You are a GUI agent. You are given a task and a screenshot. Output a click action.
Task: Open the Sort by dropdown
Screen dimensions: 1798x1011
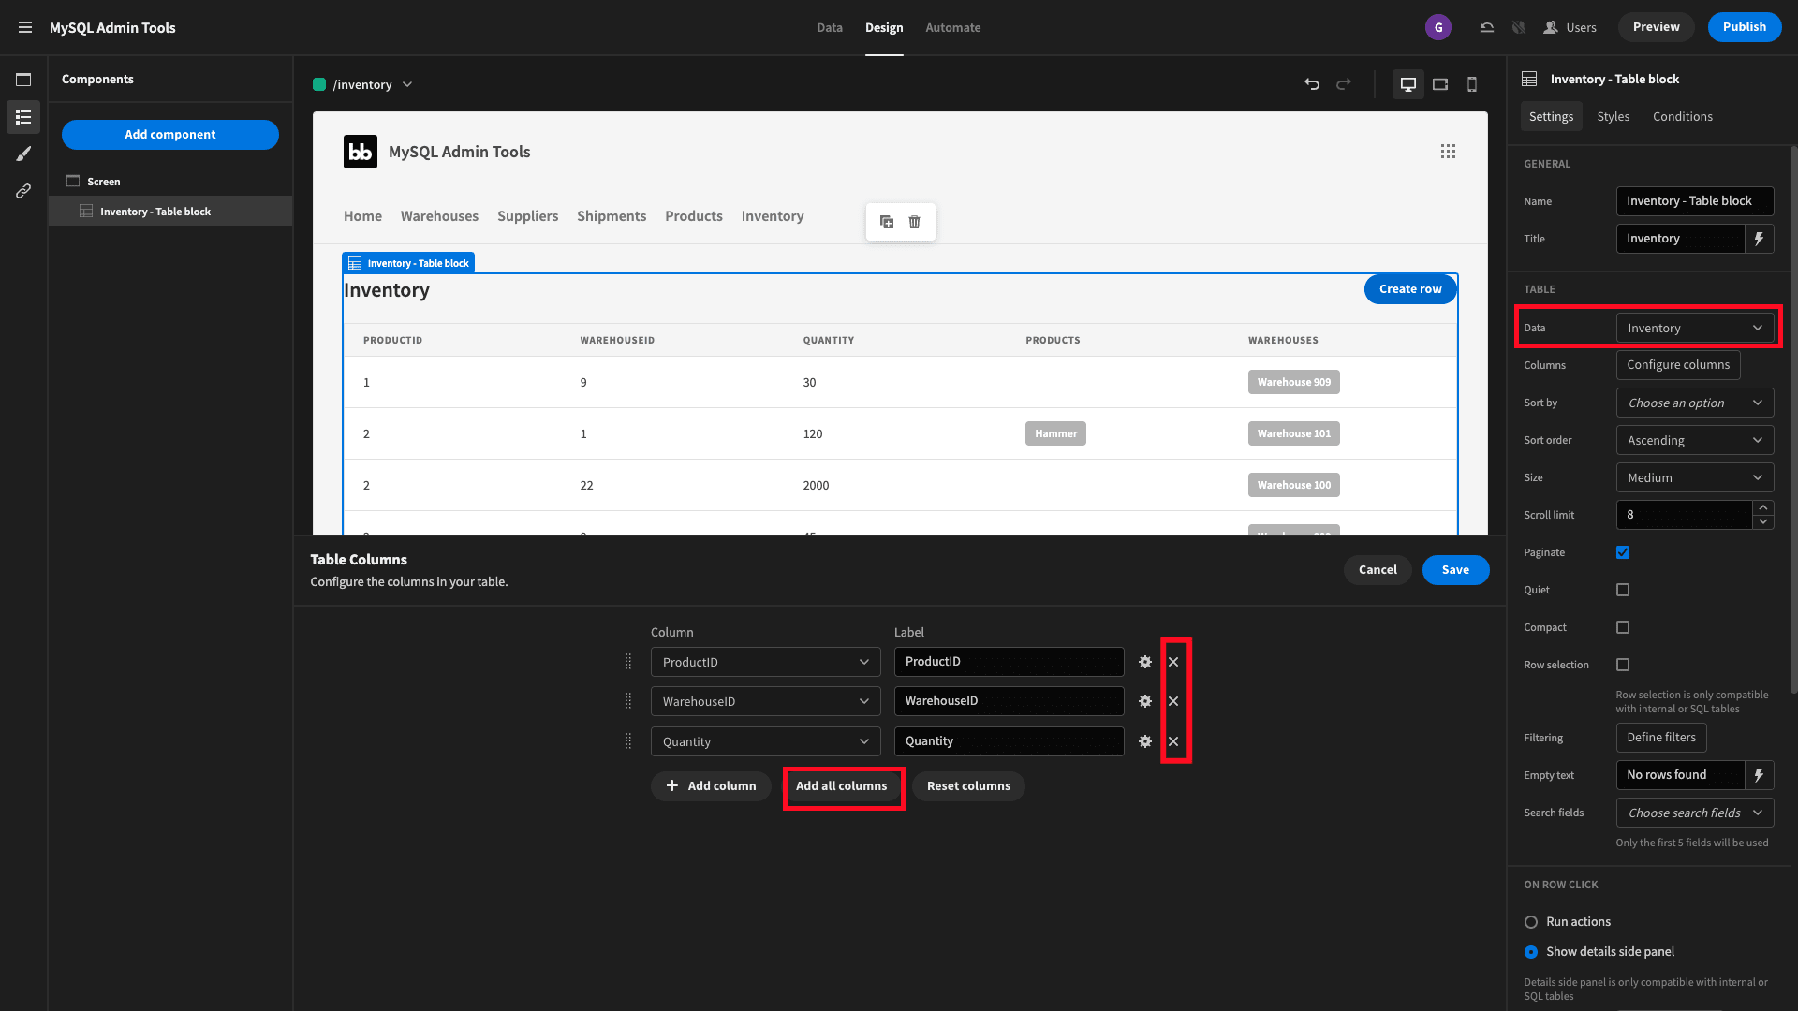pyautogui.click(x=1695, y=403)
